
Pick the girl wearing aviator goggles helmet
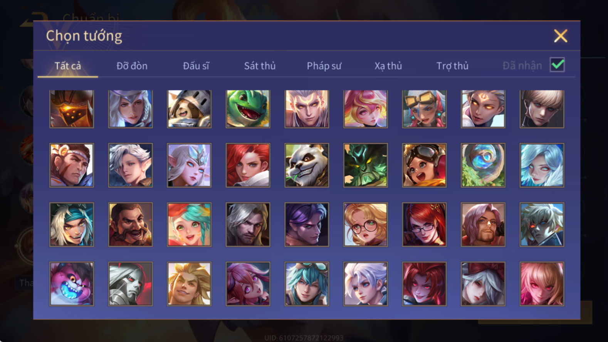point(424,165)
